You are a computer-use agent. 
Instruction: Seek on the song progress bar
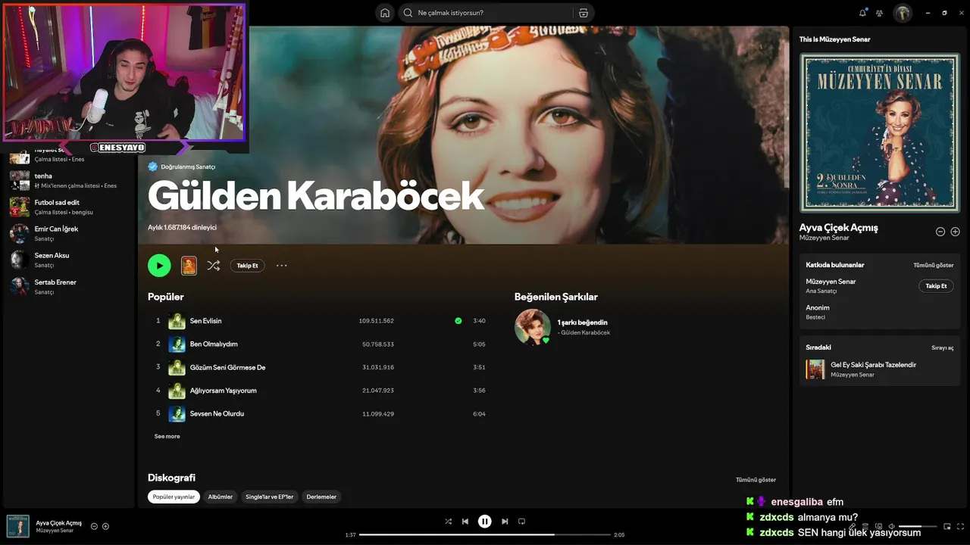(485, 534)
